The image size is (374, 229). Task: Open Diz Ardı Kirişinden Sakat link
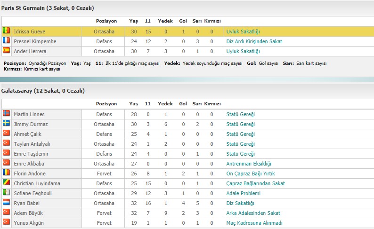(254, 41)
